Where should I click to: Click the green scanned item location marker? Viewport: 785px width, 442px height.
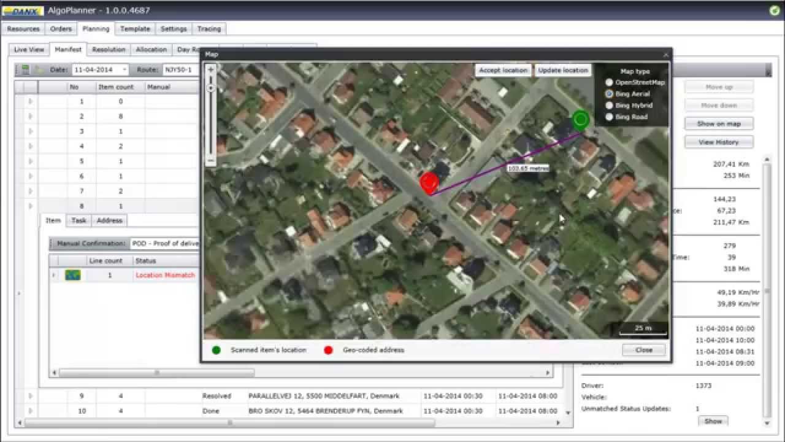point(580,120)
